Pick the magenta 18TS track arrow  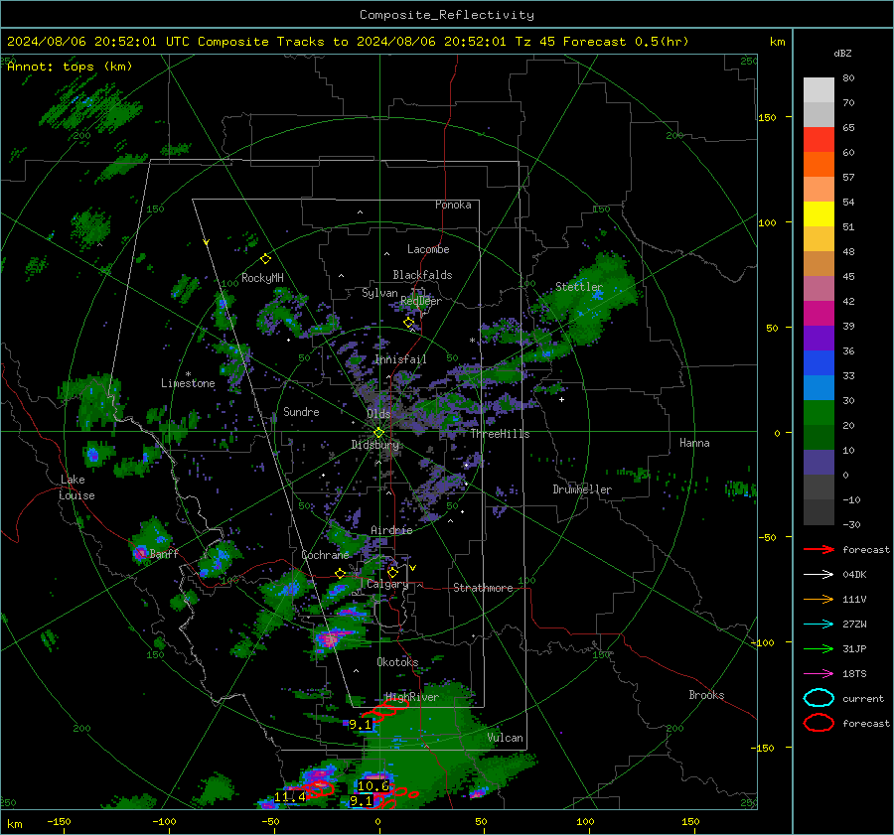pos(819,674)
